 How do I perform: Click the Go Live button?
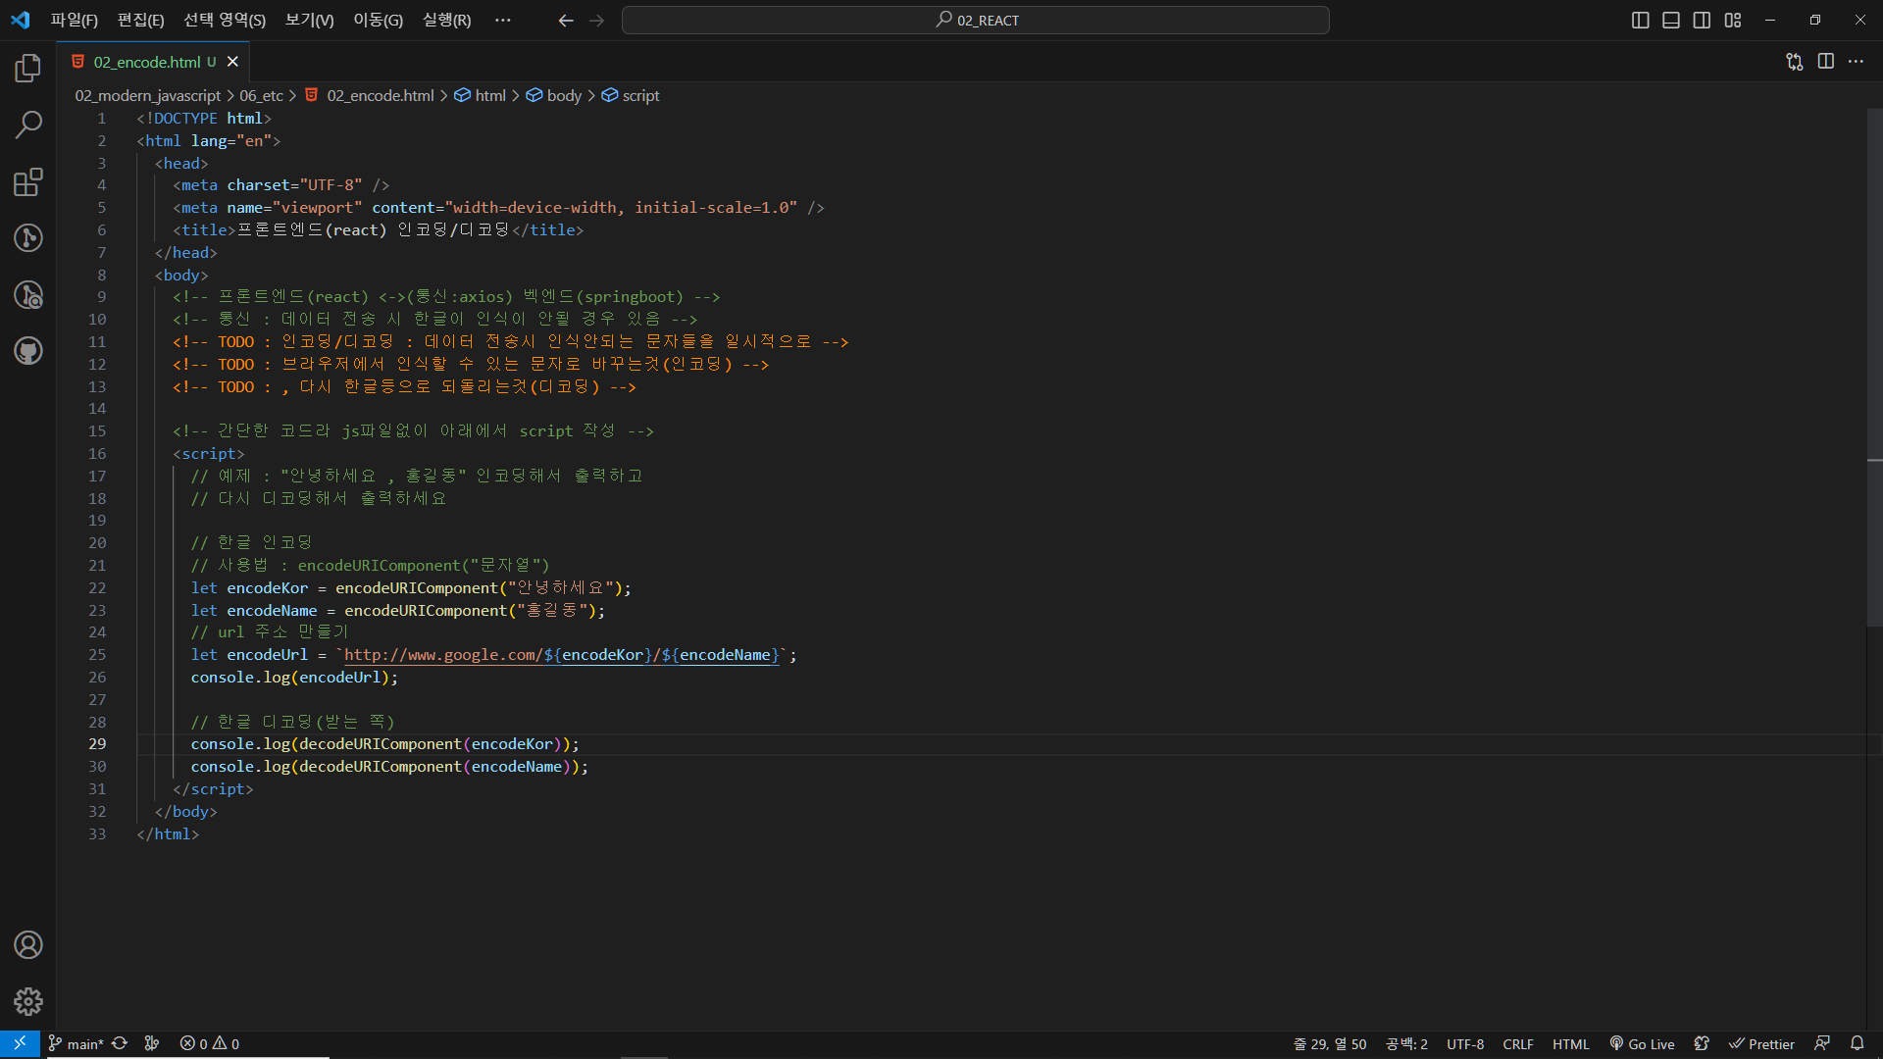click(1643, 1044)
